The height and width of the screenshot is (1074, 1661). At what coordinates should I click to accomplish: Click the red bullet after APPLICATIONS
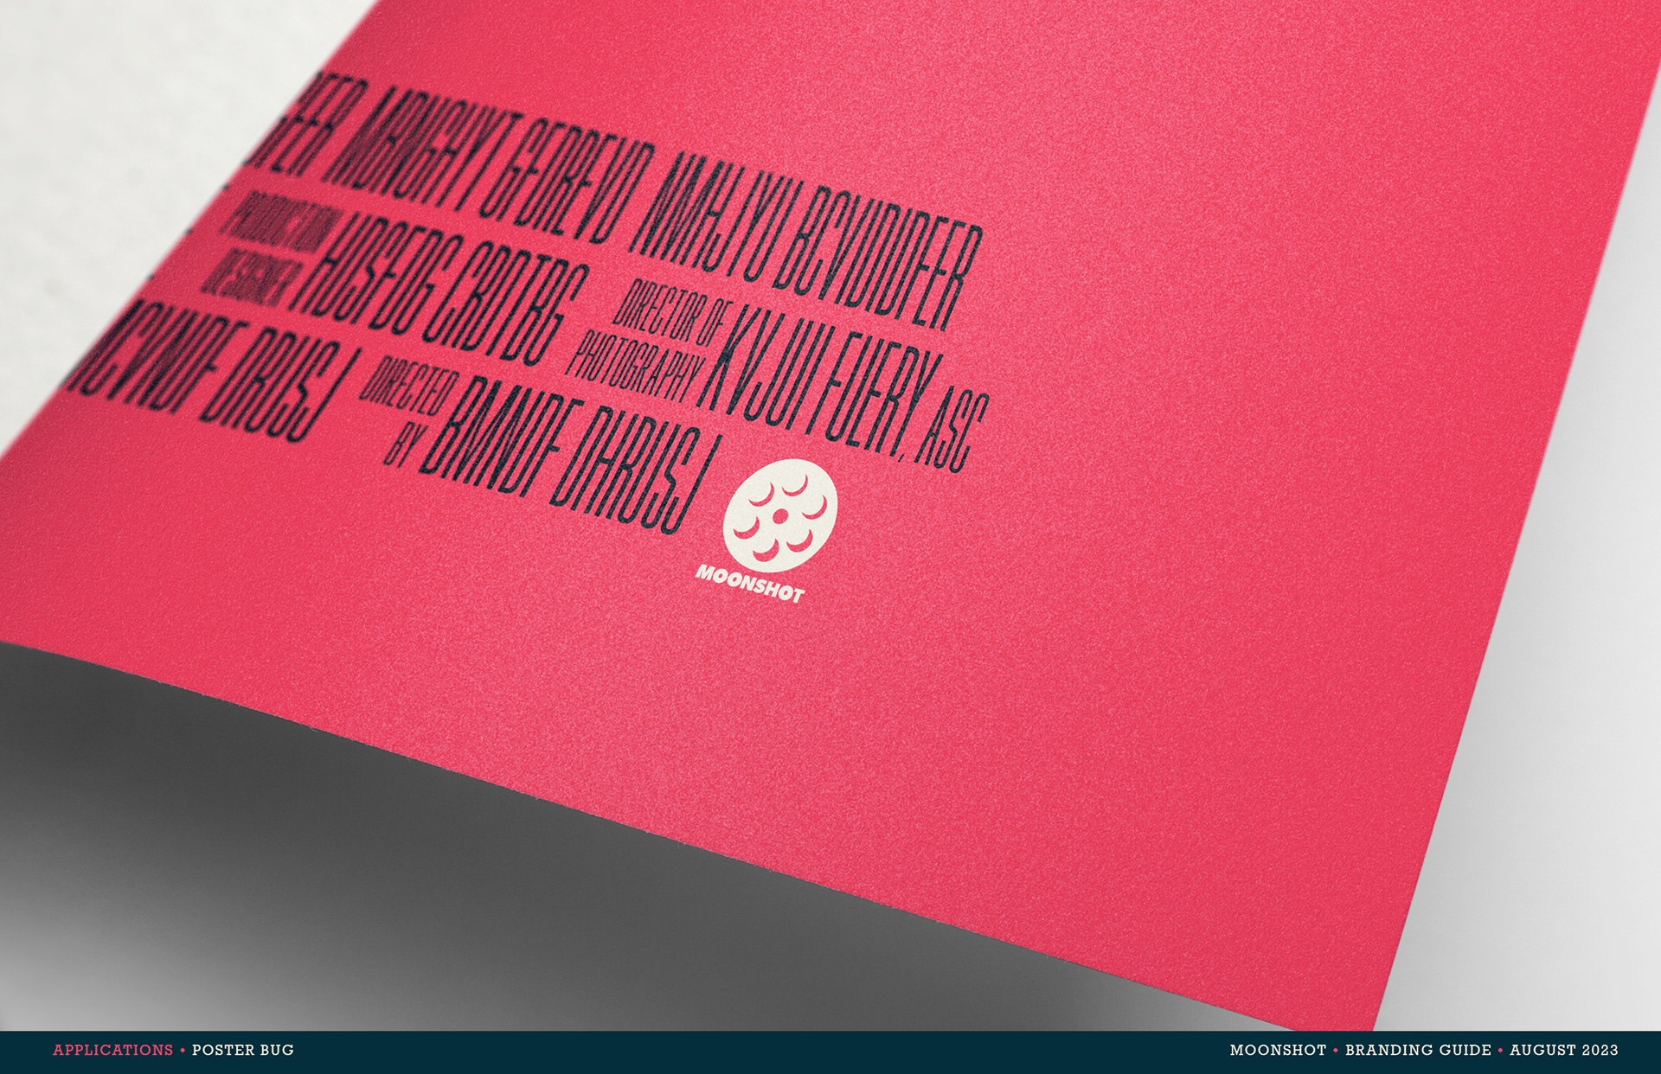pos(183,1050)
